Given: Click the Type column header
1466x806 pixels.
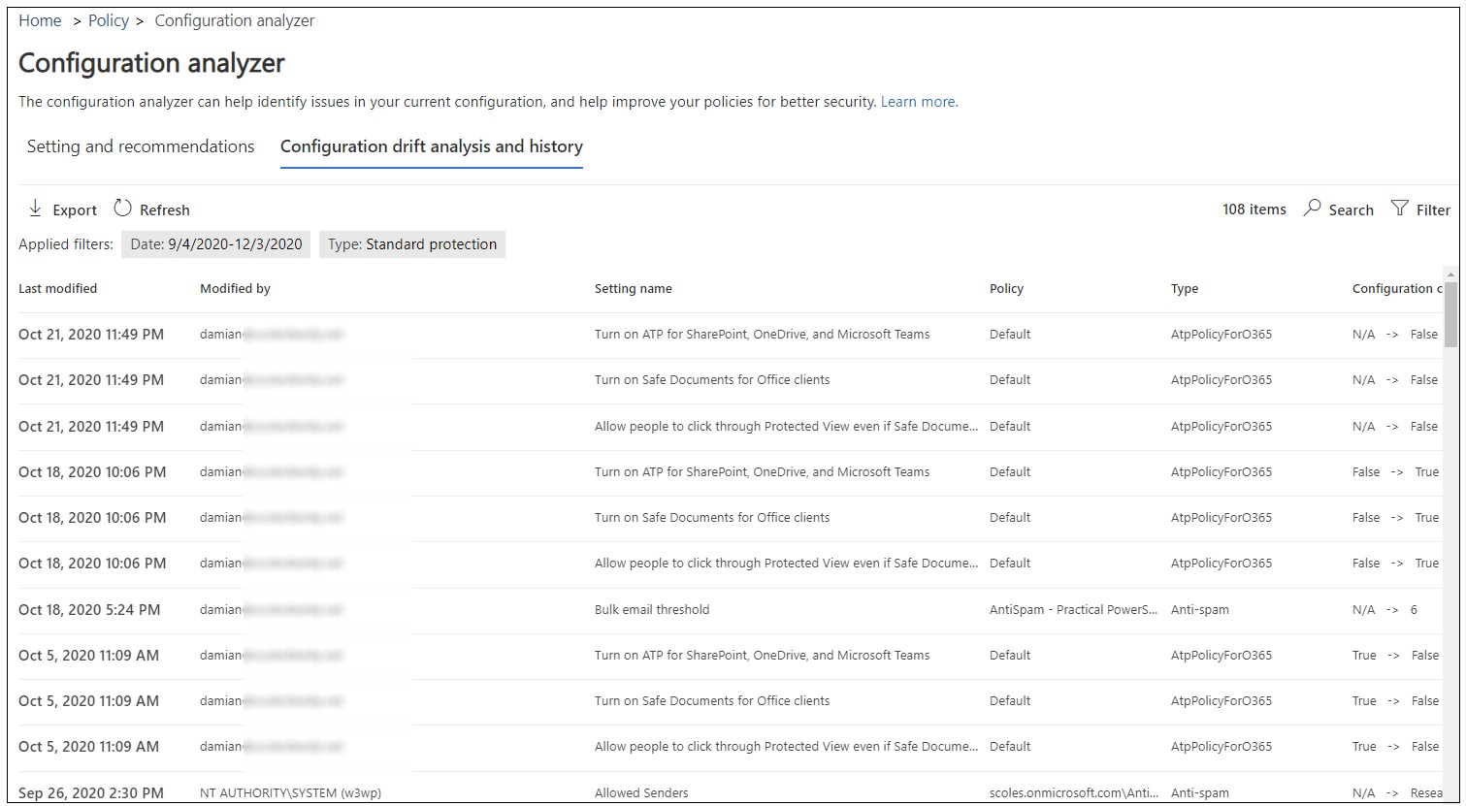Looking at the screenshot, I should (x=1184, y=289).
